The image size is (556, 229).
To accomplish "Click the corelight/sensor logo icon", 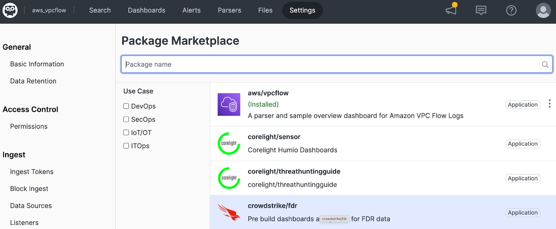I will [x=229, y=144].
